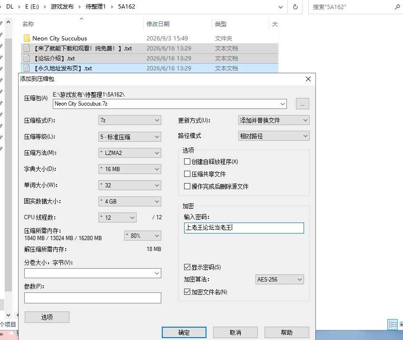This screenshot has width=403, height=340.
Task: Click the 2026/9/3 15:49 date cell
Action: pos(167,38)
